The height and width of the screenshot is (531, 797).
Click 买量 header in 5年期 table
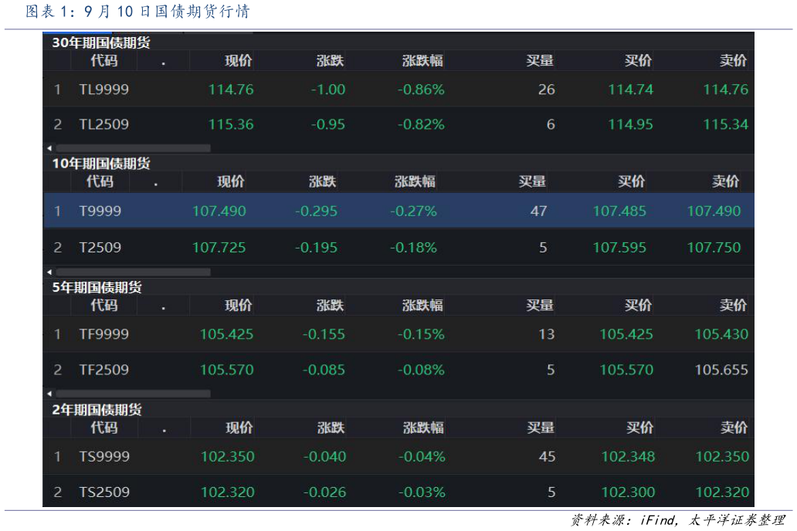[540, 305]
